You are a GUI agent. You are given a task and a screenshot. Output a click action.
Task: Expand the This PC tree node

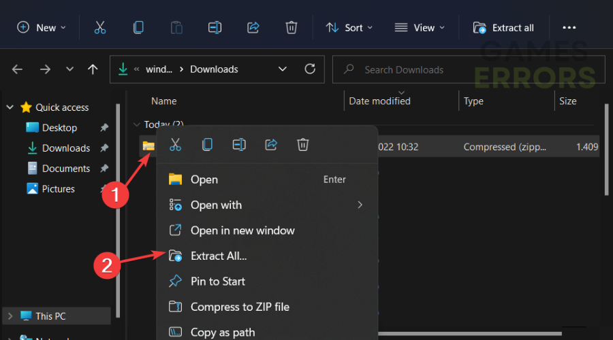(10, 316)
